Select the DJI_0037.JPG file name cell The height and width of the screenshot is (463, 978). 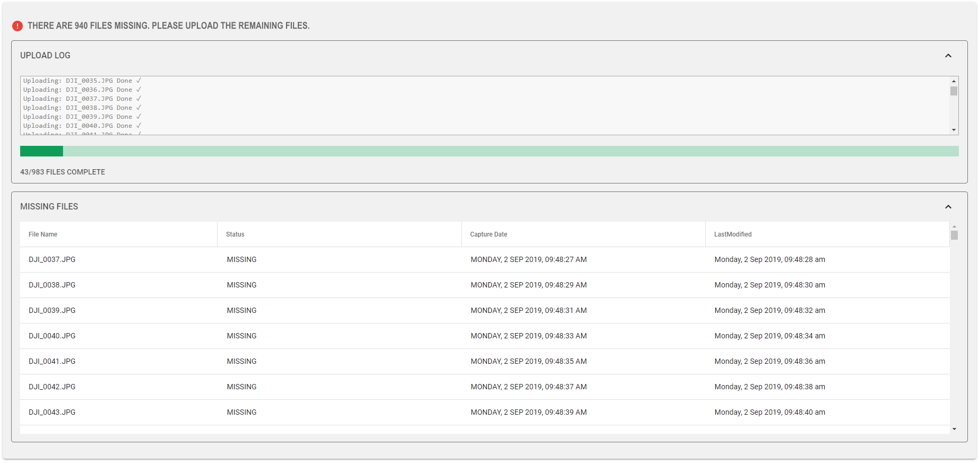click(x=52, y=259)
